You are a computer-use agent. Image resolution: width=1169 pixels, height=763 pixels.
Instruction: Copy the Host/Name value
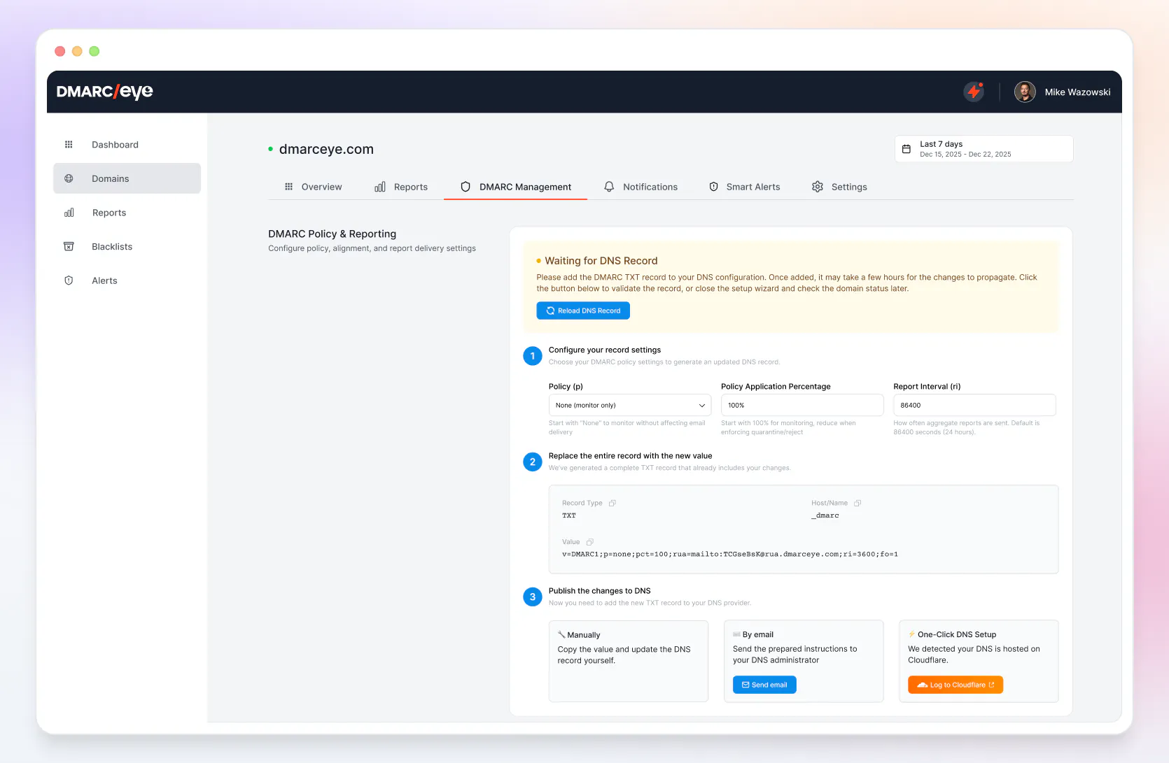pyautogui.click(x=857, y=503)
